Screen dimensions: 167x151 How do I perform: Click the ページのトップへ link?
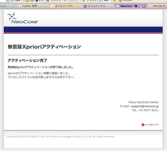(x=152, y=125)
